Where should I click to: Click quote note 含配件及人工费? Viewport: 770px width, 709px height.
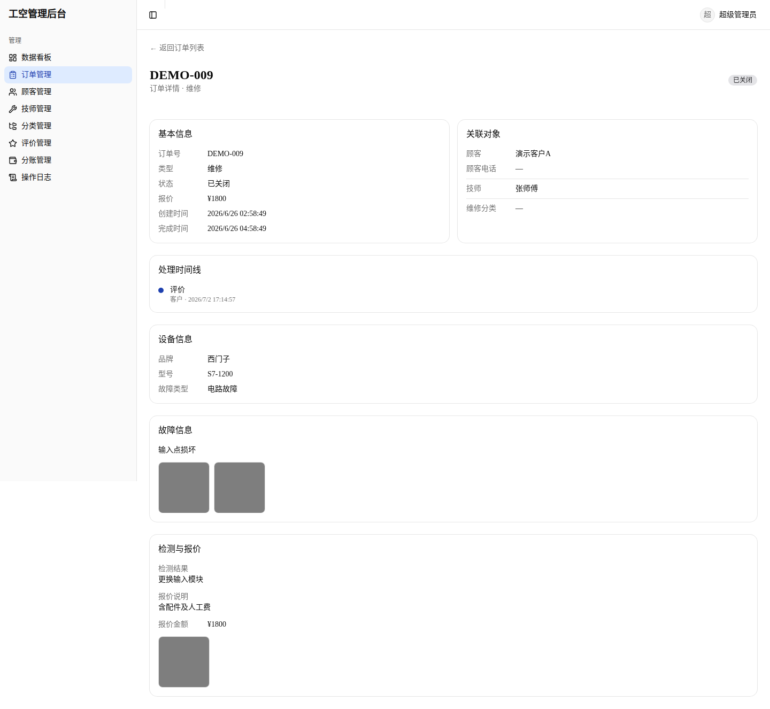click(184, 607)
